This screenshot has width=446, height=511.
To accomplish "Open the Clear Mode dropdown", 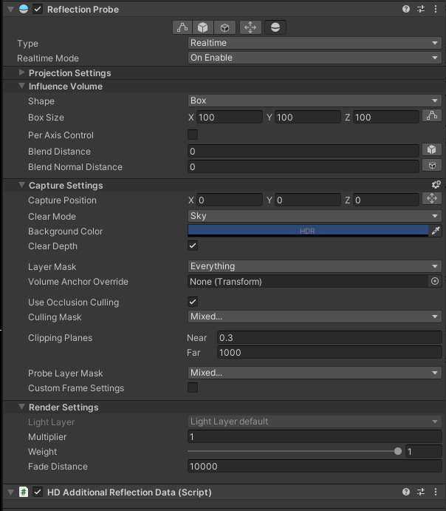I will [x=315, y=216].
